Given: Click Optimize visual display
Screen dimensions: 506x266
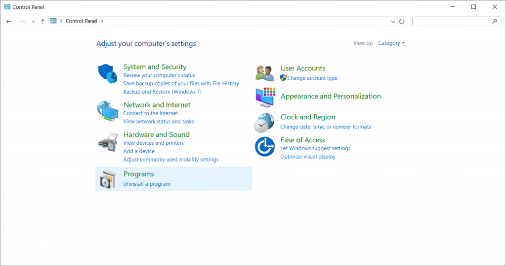Looking at the screenshot, I should click(x=308, y=157).
